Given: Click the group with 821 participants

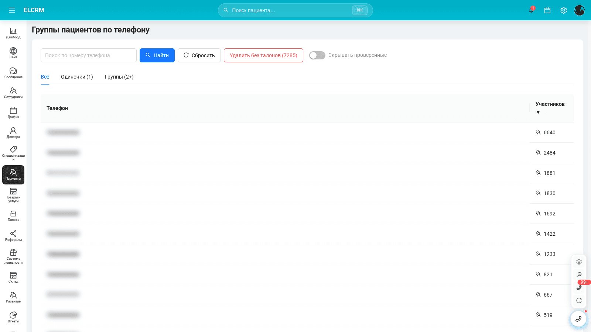Looking at the screenshot, I should click(307, 274).
